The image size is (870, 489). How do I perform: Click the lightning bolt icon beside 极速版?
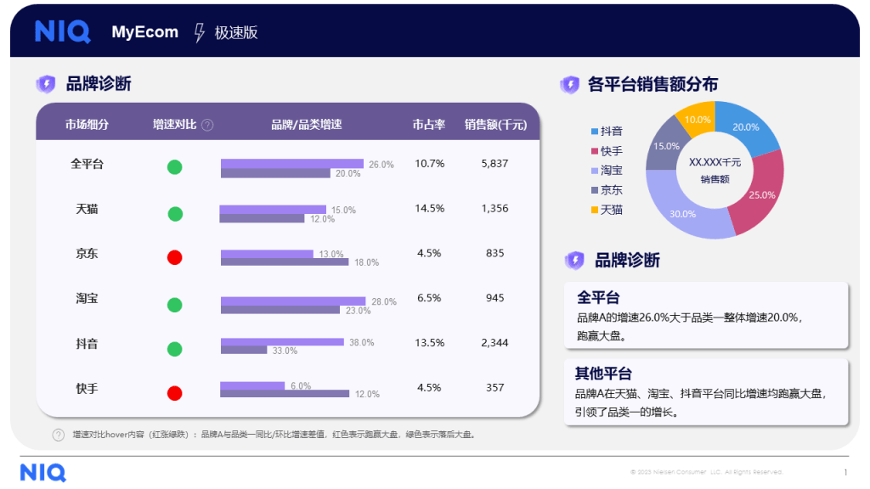tap(199, 33)
